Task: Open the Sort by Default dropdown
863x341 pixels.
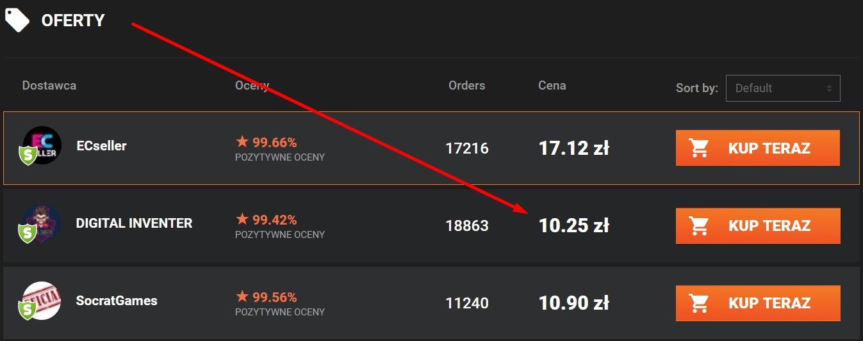Action: (783, 88)
